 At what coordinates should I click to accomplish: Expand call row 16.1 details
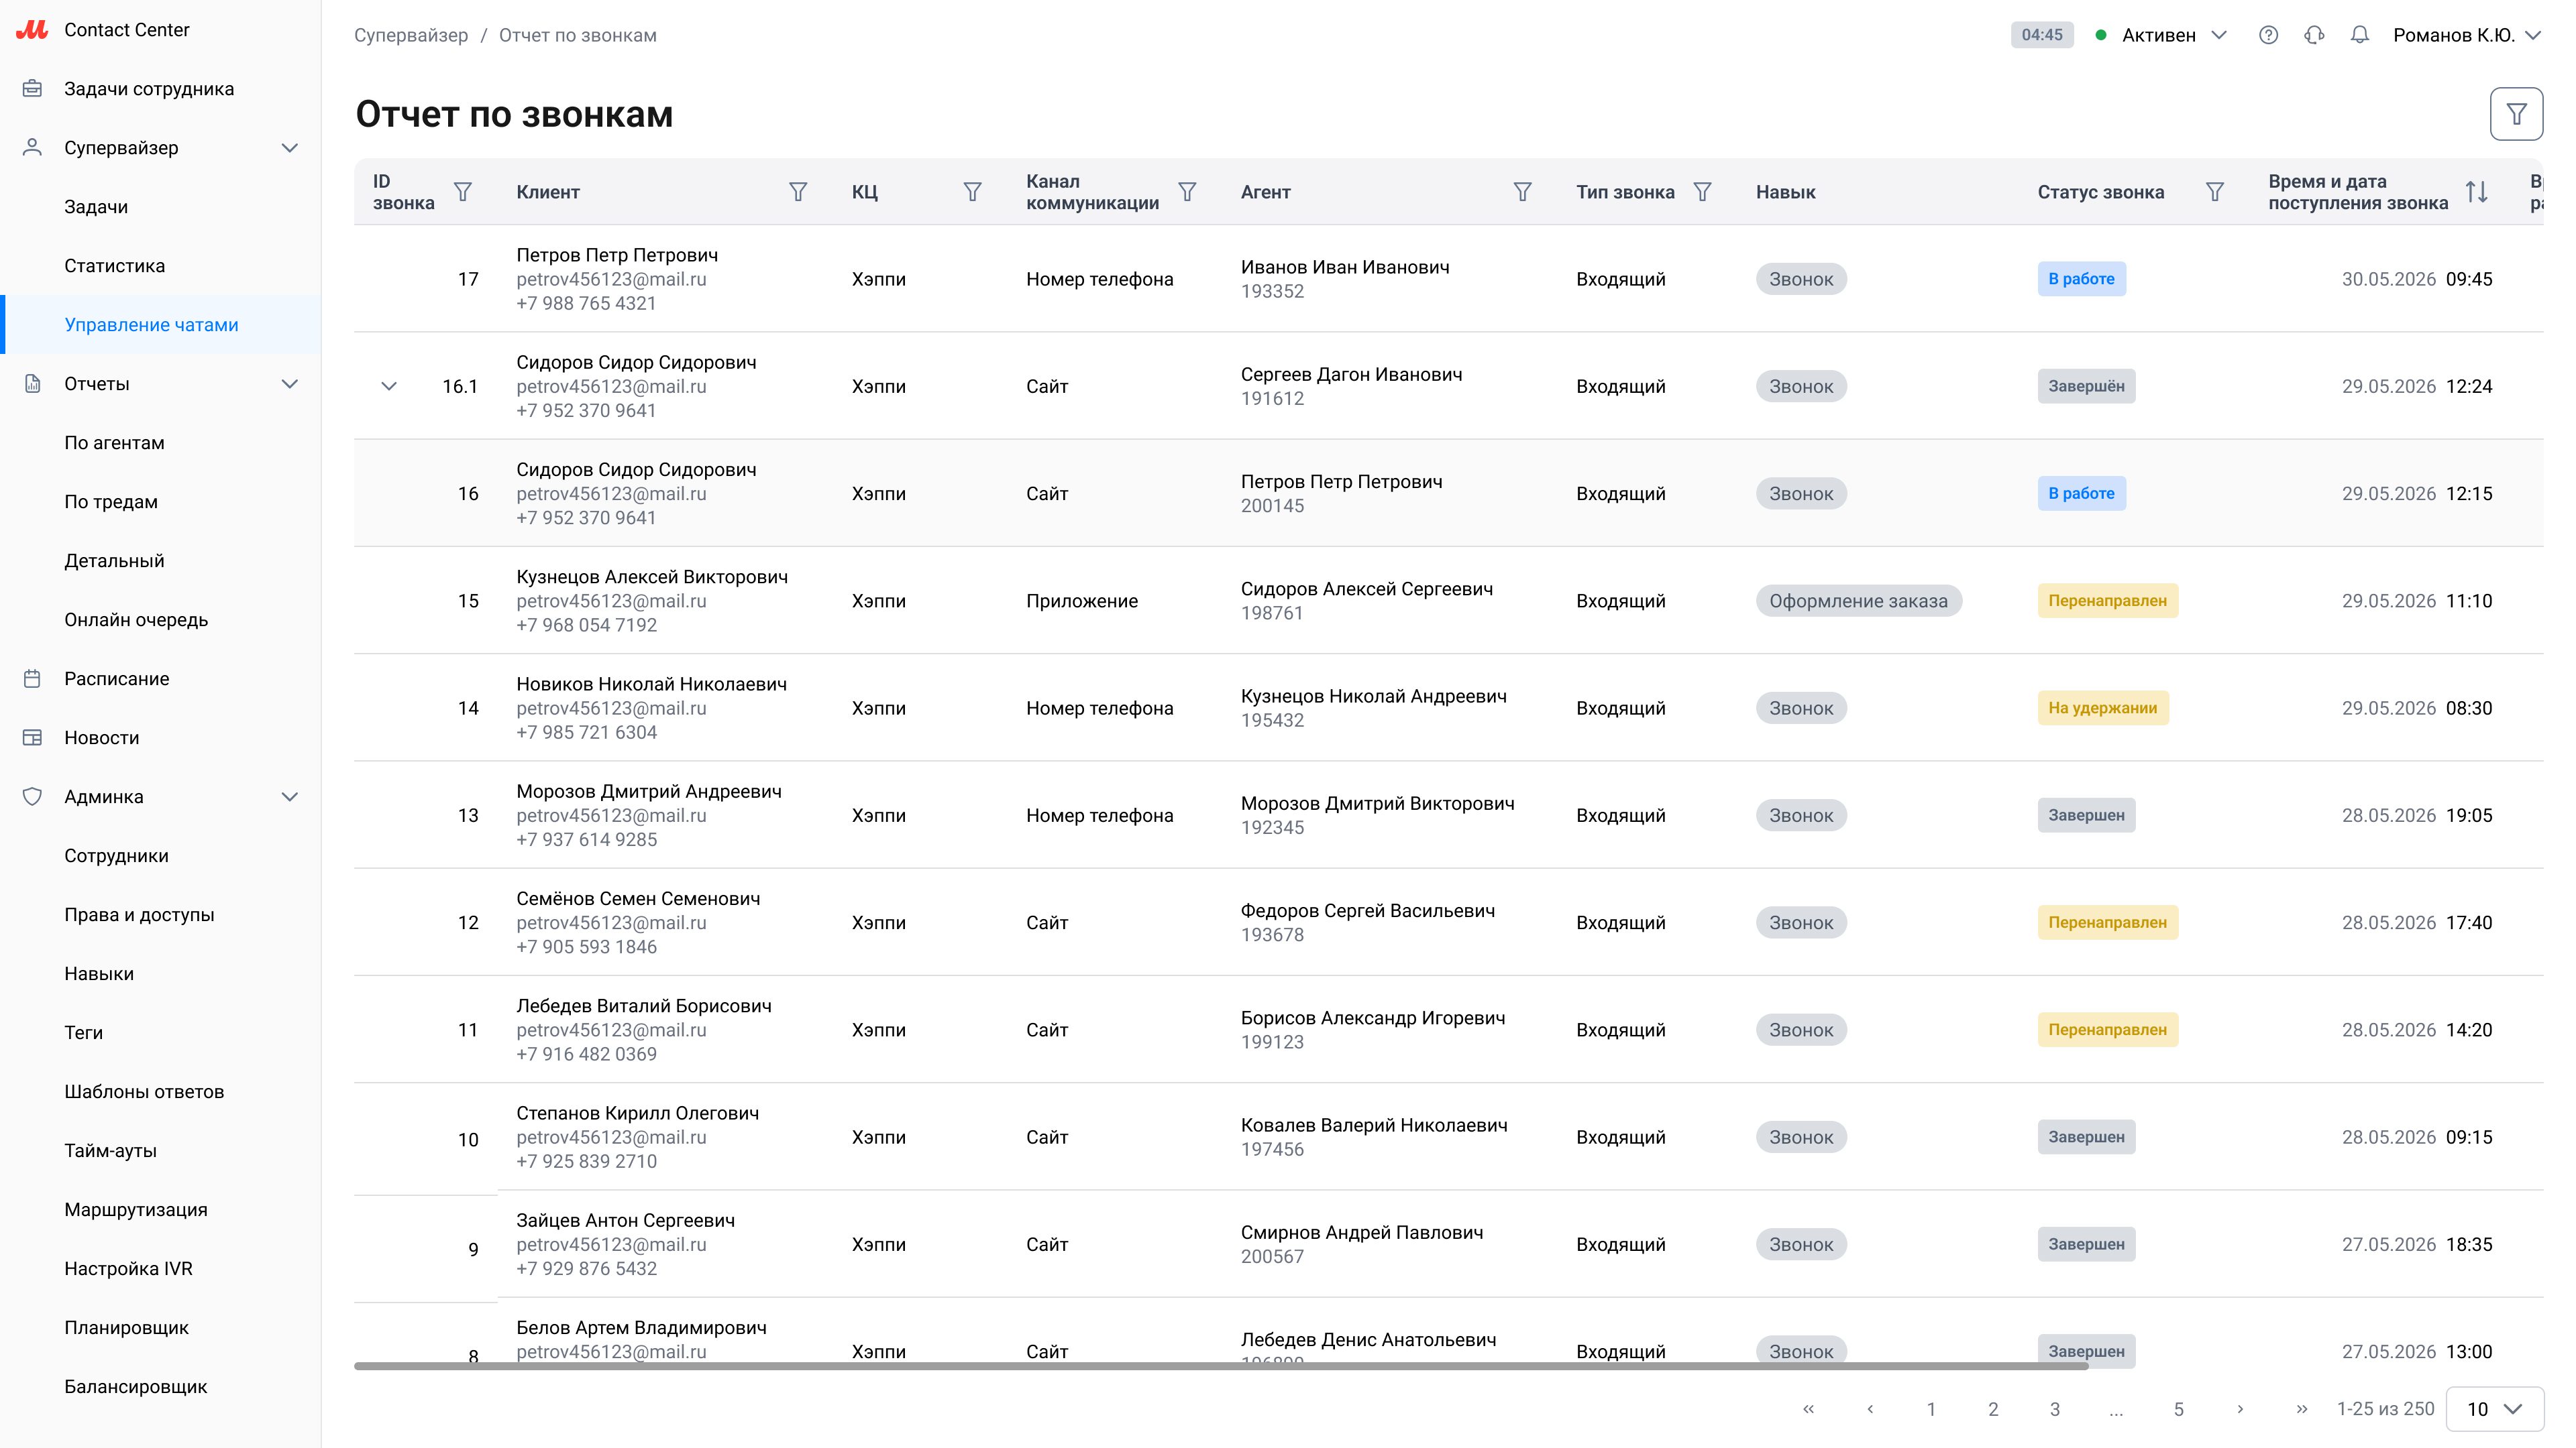(389, 387)
